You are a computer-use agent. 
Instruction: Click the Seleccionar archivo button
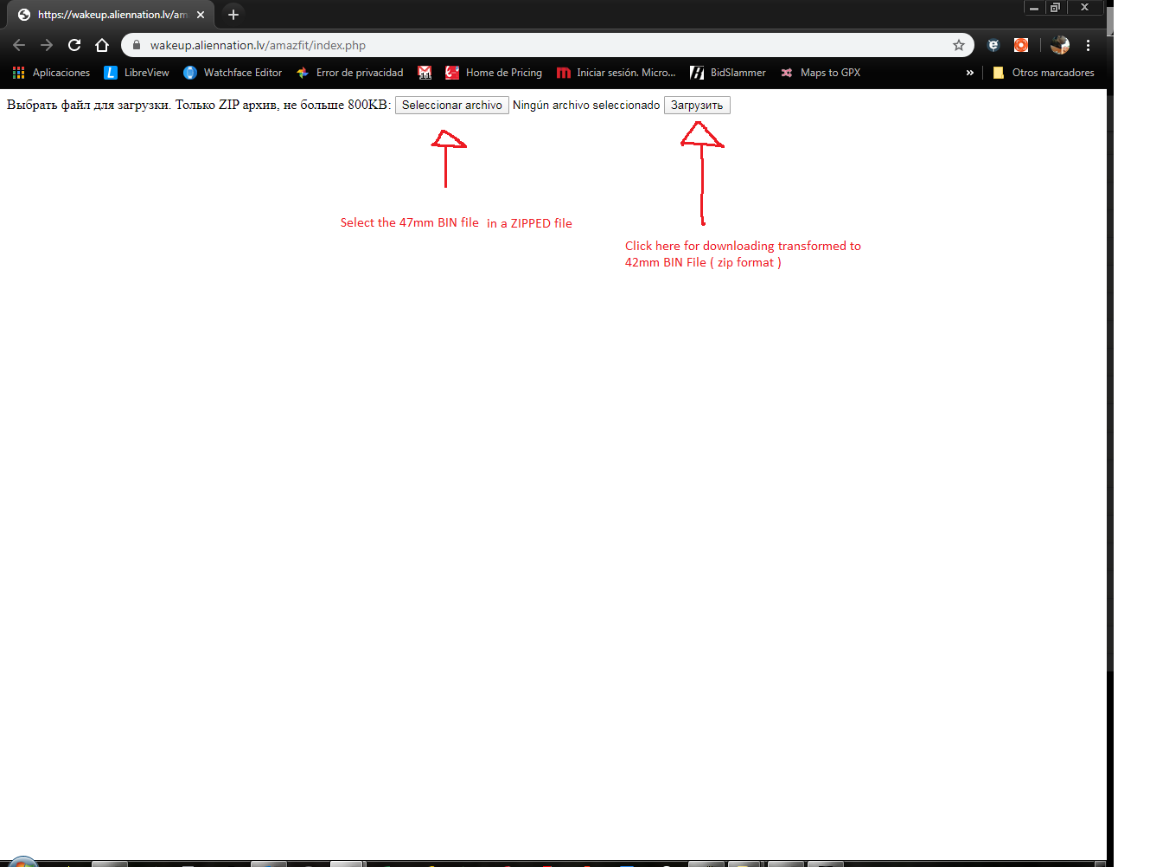(x=452, y=105)
